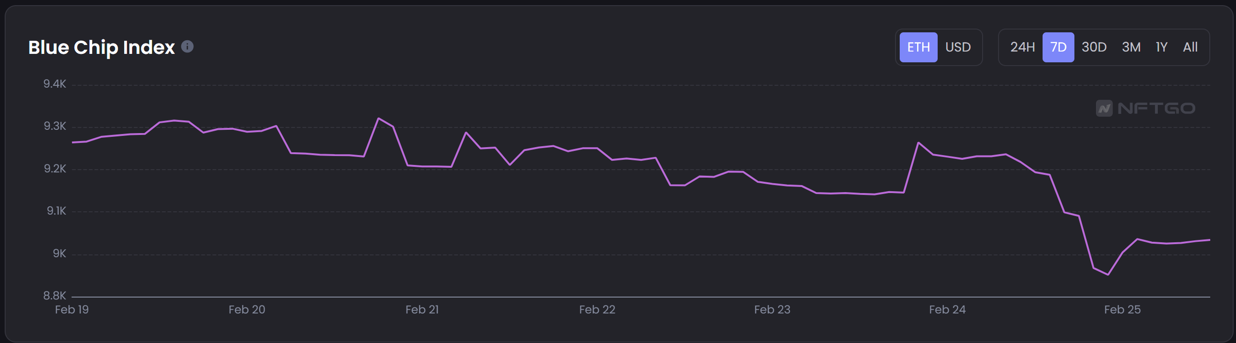
Task: Click the Feb 24 date label
Action: click(947, 309)
